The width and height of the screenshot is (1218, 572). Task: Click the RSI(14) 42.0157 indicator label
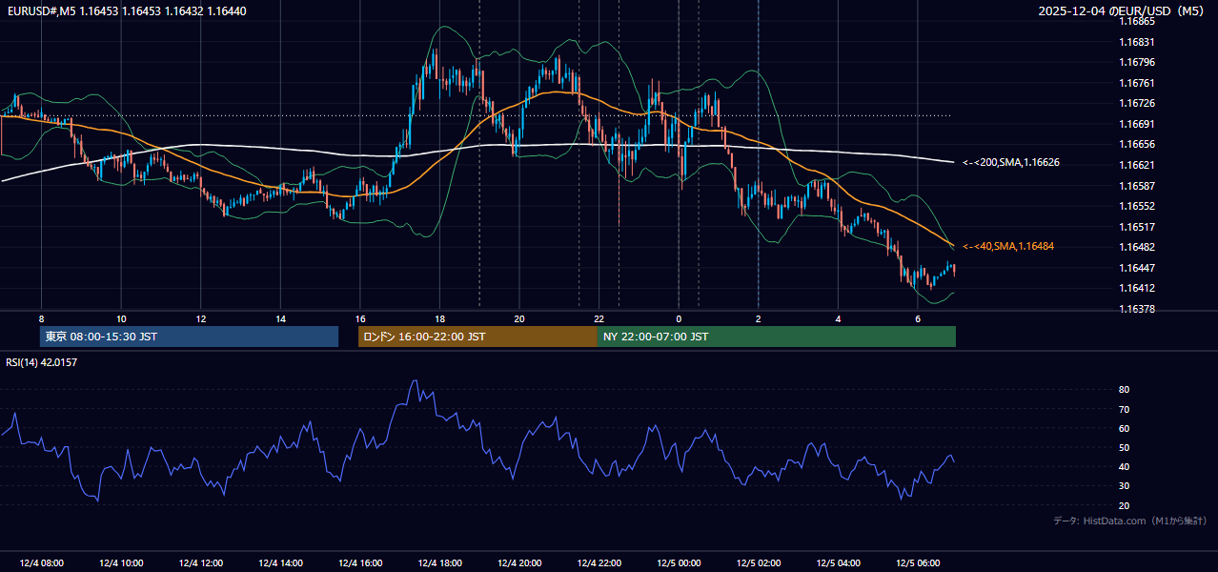(42, 362)
